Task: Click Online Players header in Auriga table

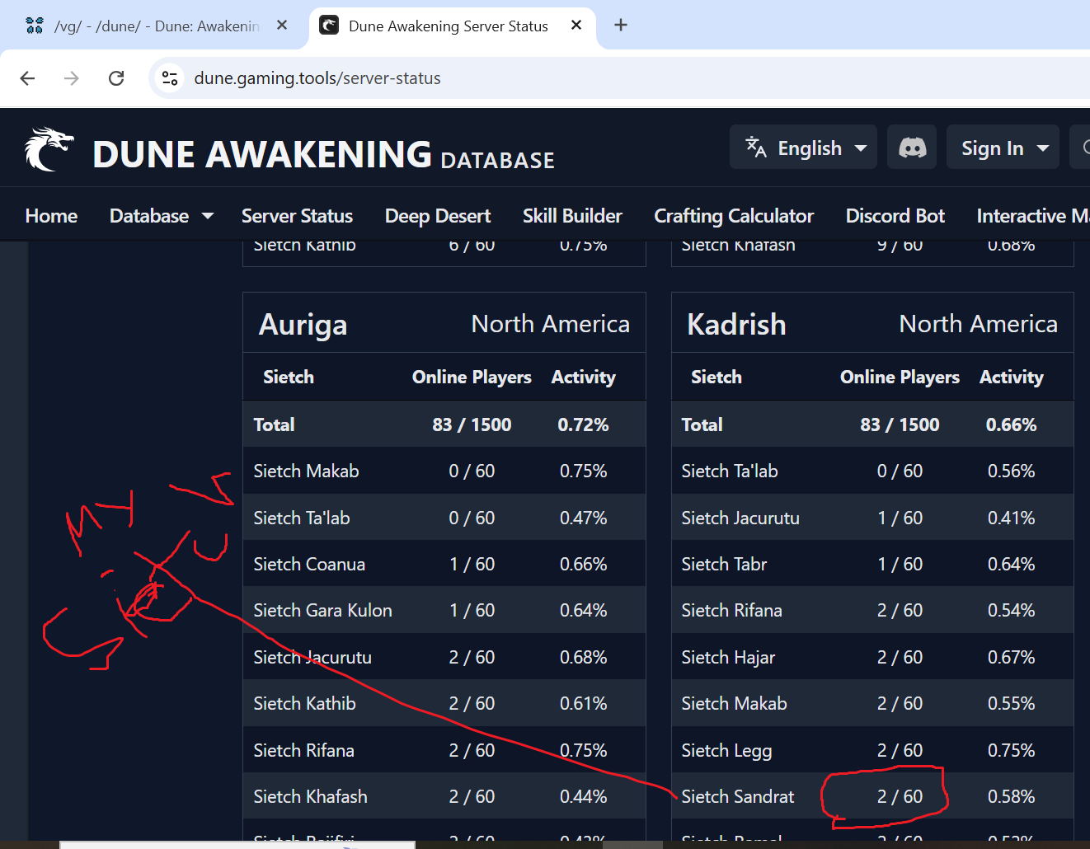Action: click(x=472, y=377)
